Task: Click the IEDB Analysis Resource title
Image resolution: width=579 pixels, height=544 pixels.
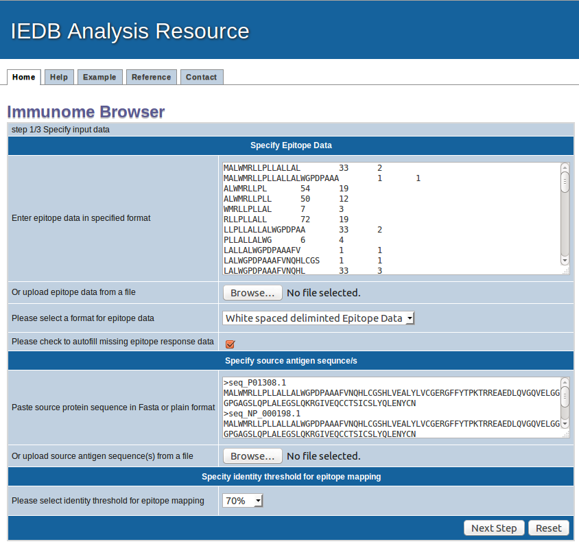Action: coord(130,31)
